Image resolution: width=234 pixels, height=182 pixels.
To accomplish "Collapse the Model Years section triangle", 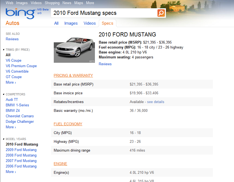I will click(4, 139).
